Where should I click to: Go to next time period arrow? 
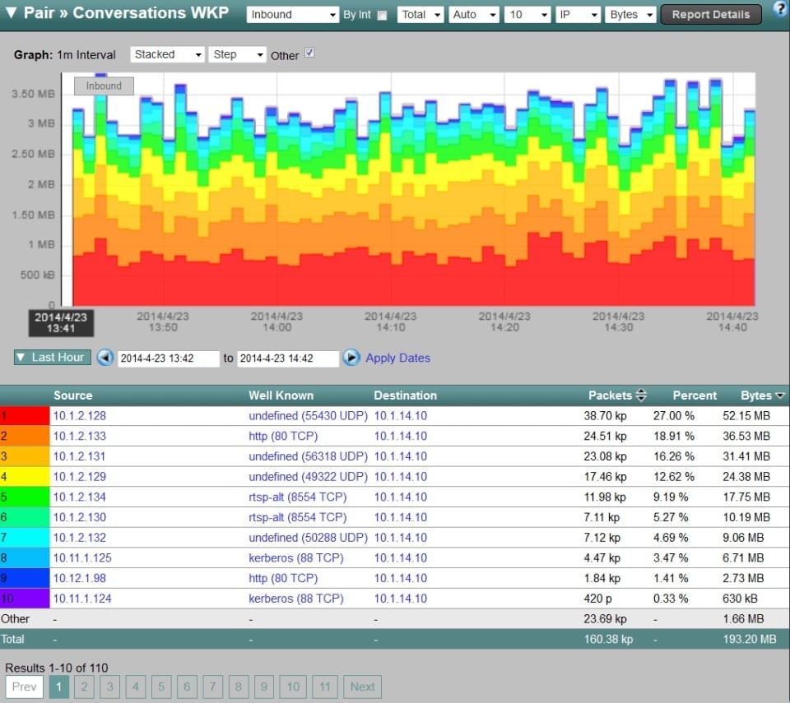351,358
